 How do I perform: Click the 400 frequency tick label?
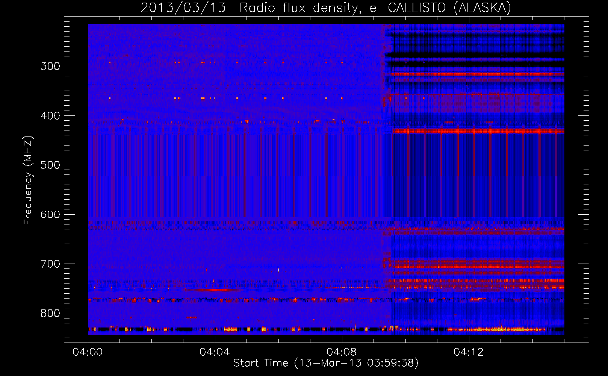[50, 116]
